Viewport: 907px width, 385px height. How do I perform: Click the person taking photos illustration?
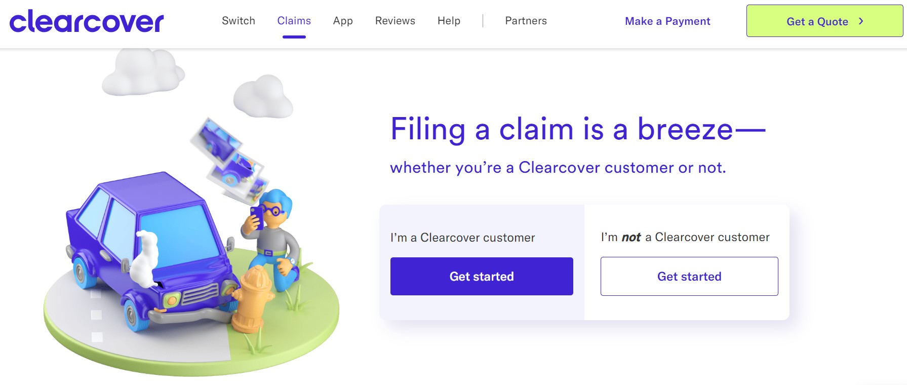(273, 238)
